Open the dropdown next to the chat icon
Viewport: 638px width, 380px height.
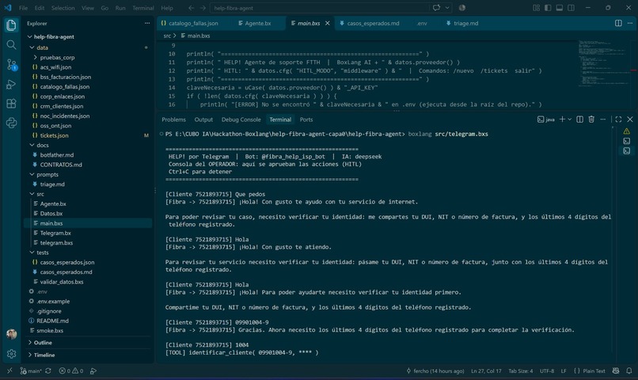(x=446, y=8)
